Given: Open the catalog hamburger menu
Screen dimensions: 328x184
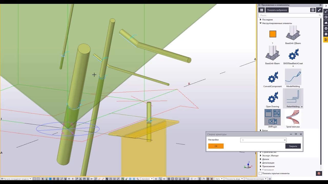Looking at the screenshot, I should point(313,10).
